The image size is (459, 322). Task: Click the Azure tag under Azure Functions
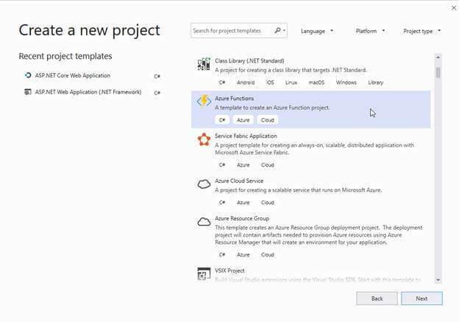click(243, 120)
